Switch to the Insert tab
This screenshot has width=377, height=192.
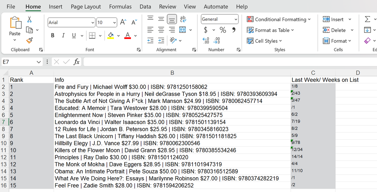click(x=55, y=7)
